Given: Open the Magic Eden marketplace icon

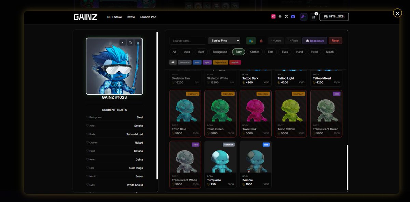Looking at the screenshot, I should tap(273, 16).
